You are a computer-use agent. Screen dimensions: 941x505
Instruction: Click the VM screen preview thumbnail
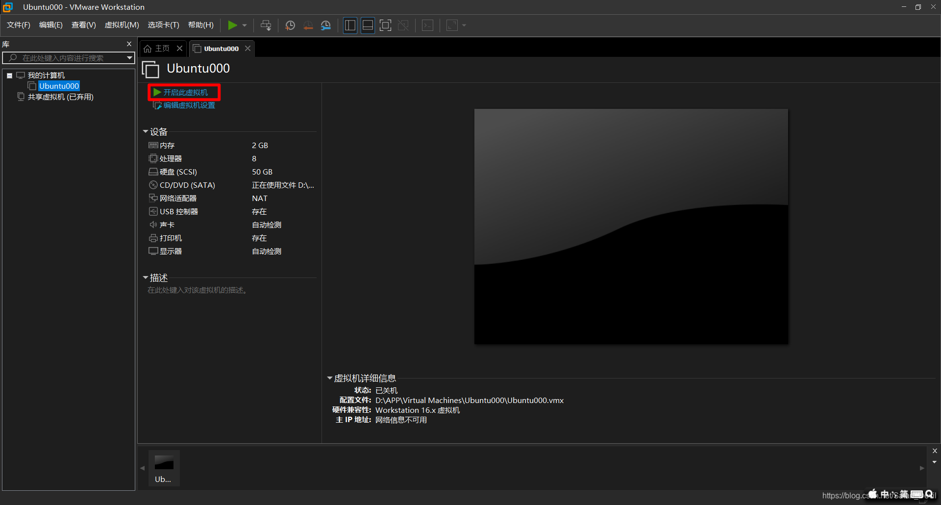click(x=631, y=227)
